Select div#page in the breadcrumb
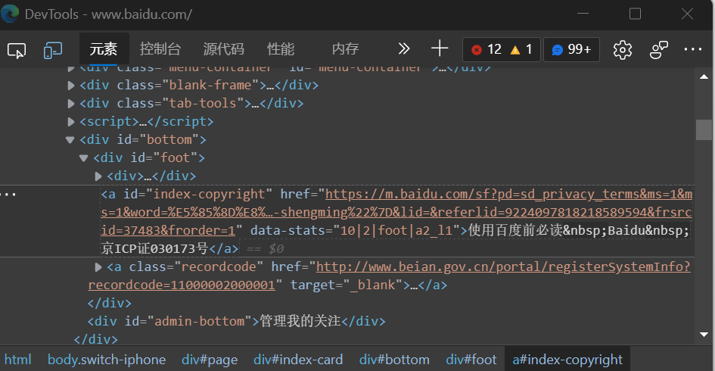Image resolution: width=715 pixels, height=371 pixels. (x=210, y=360)
